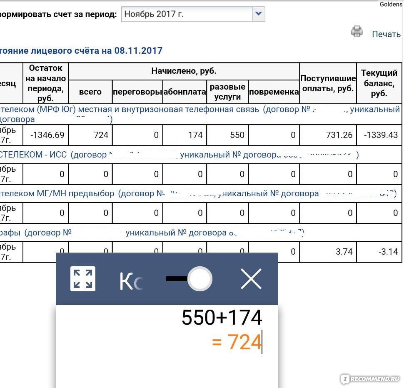The image size is (404, 388).
Task: Click the '550' разовые услуги cell
Action: 227,135
